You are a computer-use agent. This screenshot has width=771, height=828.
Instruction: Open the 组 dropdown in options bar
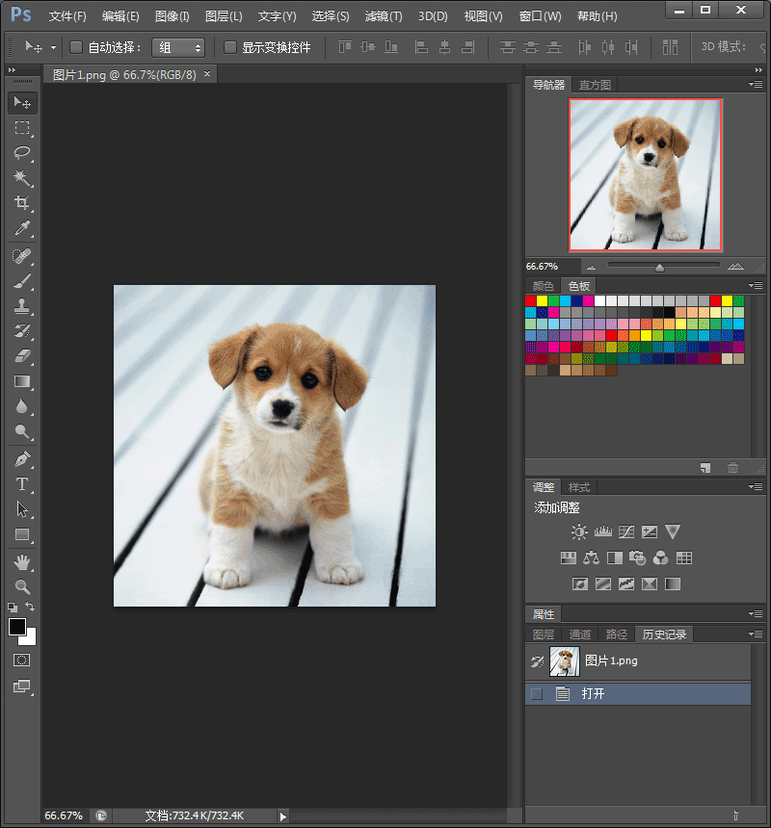click(x=179, y=46)
